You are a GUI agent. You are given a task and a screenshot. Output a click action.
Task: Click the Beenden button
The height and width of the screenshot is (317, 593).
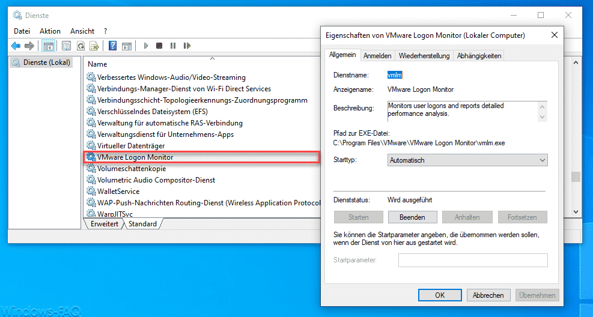412,217
